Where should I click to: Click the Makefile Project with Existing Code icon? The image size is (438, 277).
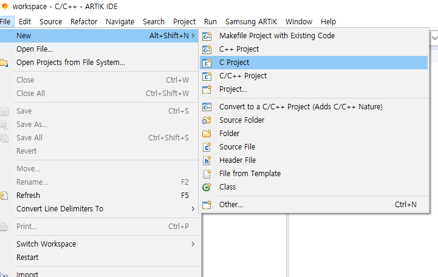pyautogui.click(x=207, y=36)
